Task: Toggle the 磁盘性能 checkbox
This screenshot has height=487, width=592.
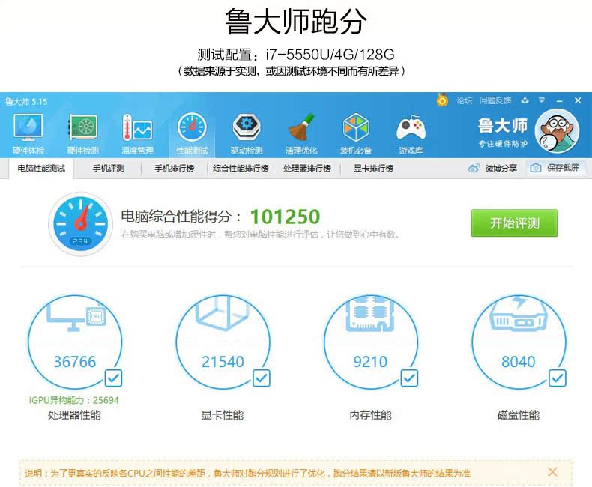Action: 558,378
